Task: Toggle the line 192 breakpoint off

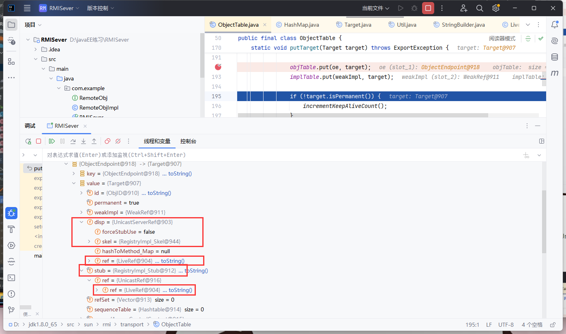Action: click(219, 67)
